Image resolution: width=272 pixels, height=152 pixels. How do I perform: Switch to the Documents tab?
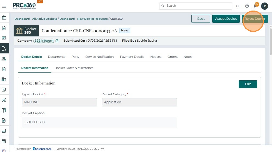(56, 57)
